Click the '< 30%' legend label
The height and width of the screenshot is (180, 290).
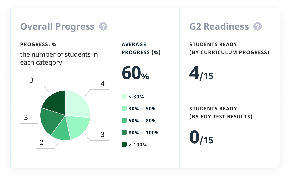136,97
